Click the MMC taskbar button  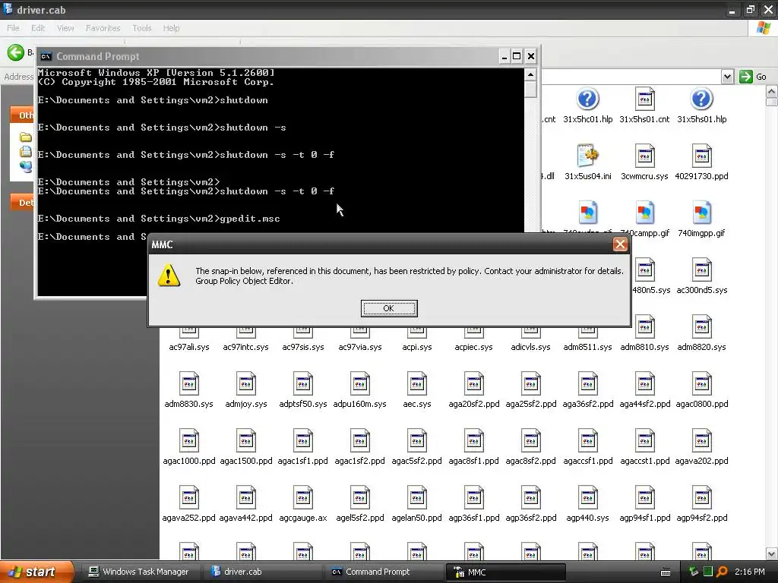click(505, 572)
